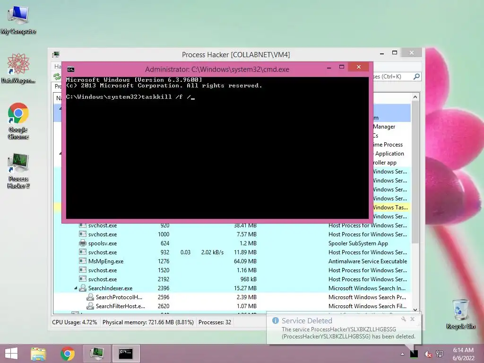Click CPU Usage in the status bar
The width and height of the screenshot is (484, 363).
[74, 322]
